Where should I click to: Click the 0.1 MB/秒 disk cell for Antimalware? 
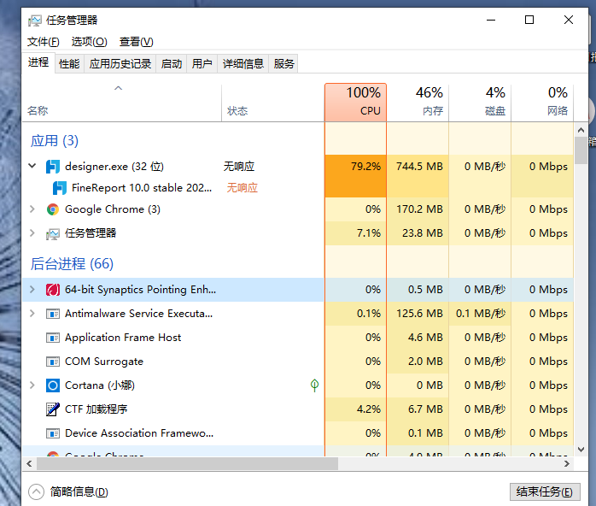coord(480,314)
